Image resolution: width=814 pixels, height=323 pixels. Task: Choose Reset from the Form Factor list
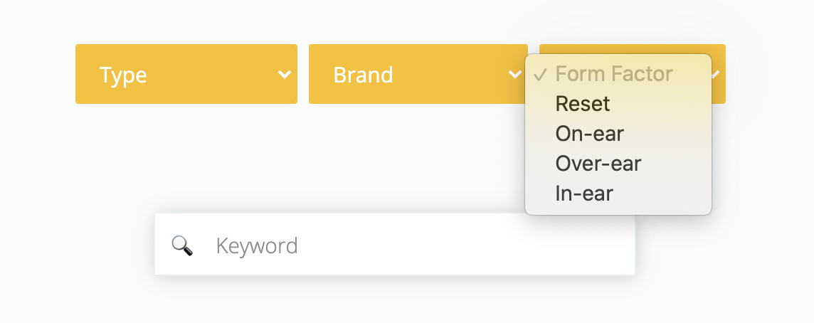[583, 104]
